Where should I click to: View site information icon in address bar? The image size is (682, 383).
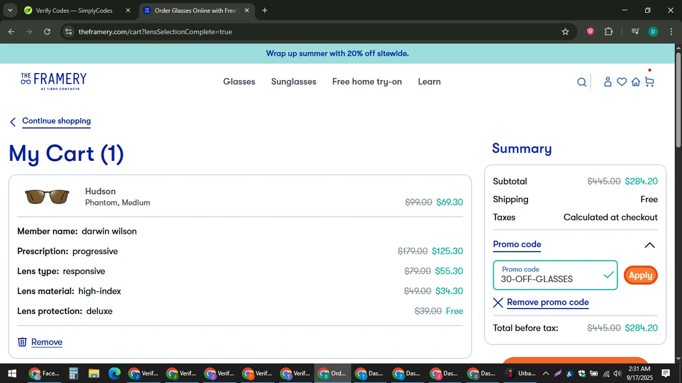click(69, 32)
